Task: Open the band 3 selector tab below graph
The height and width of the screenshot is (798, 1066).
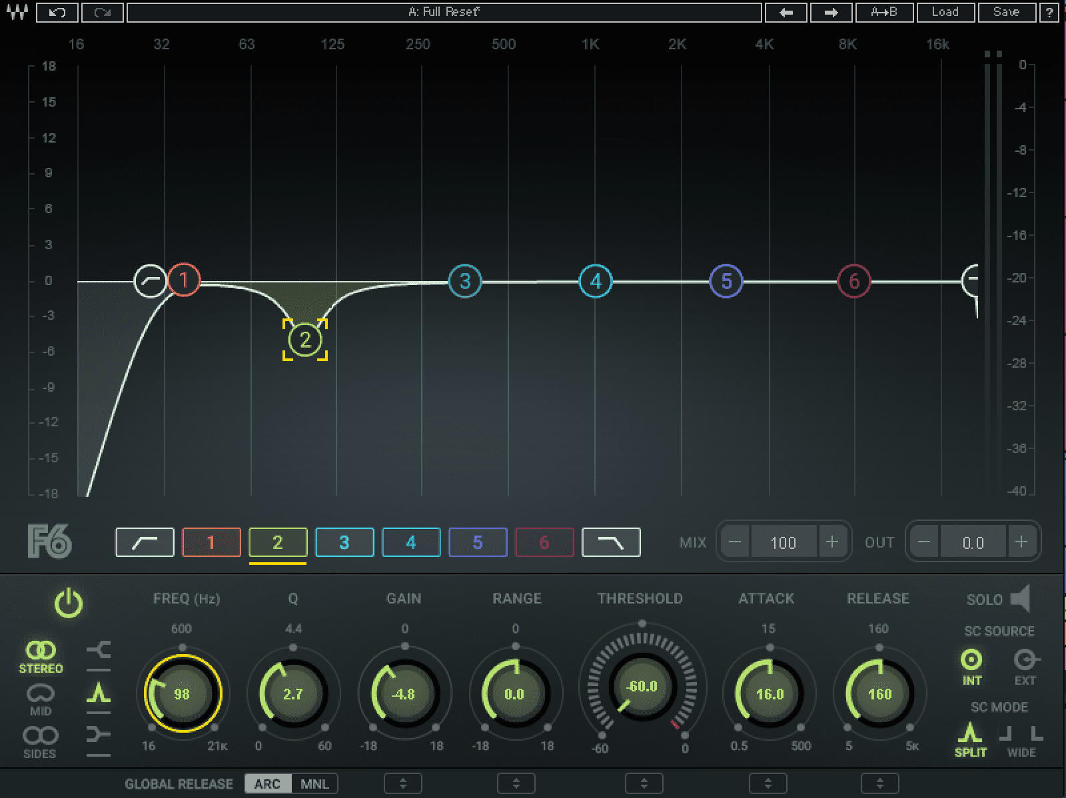Action: [x=344, y=542]
